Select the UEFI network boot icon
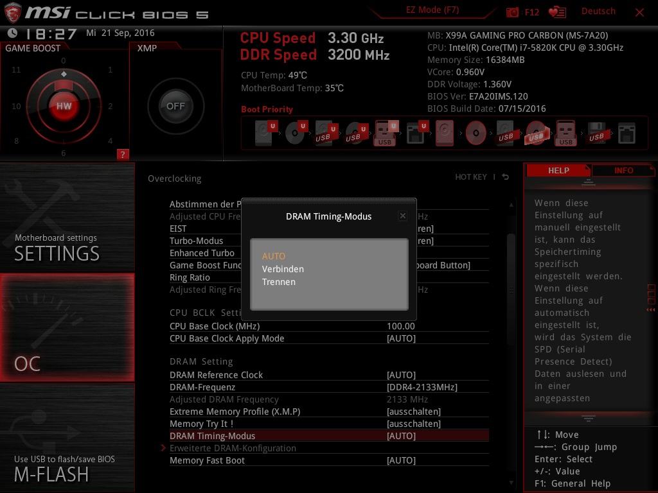The image size is (658, 493). coord(416,133)
